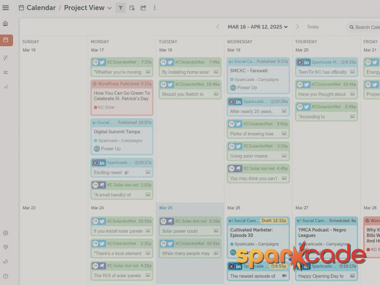Click the help question mark icon
Screen dimensions: 380x285
pyautogui.click(x=5, y=276)
